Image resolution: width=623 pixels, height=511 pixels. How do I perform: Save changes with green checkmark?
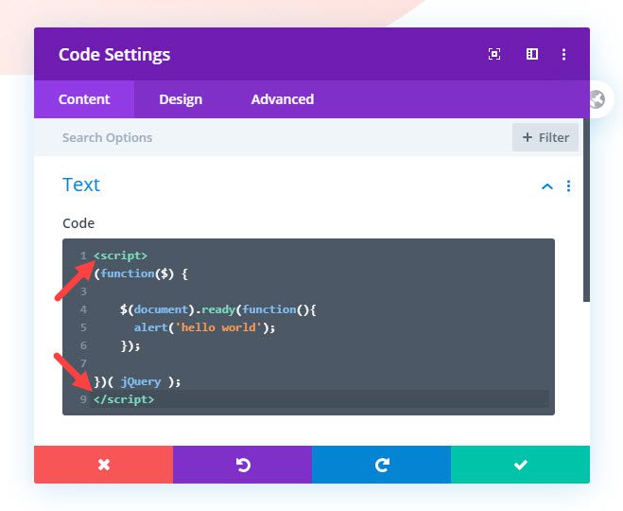pos(520,465)
